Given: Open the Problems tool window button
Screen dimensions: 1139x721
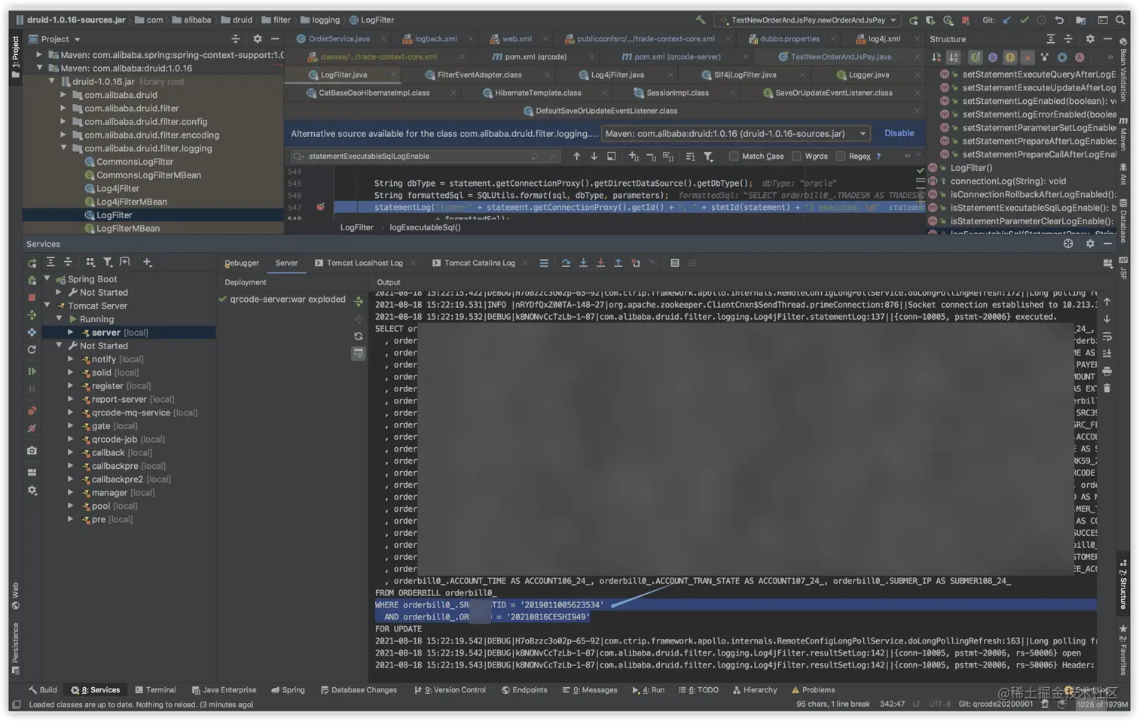Looking at the screenshot, I should [813, 690].
